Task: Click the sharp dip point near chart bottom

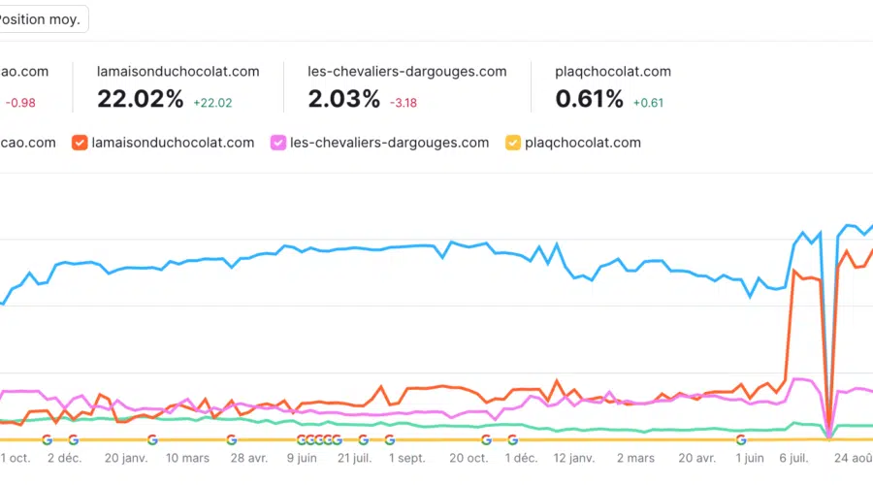Action: coord(828,434)
